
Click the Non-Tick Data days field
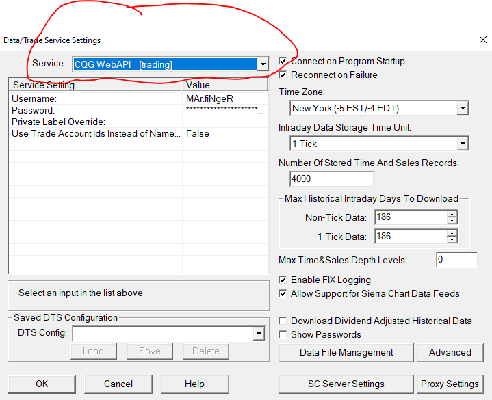(411, 217)
